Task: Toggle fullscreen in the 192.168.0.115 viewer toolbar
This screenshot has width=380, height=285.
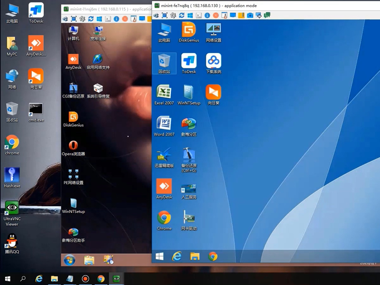Action: coord(74,19)
